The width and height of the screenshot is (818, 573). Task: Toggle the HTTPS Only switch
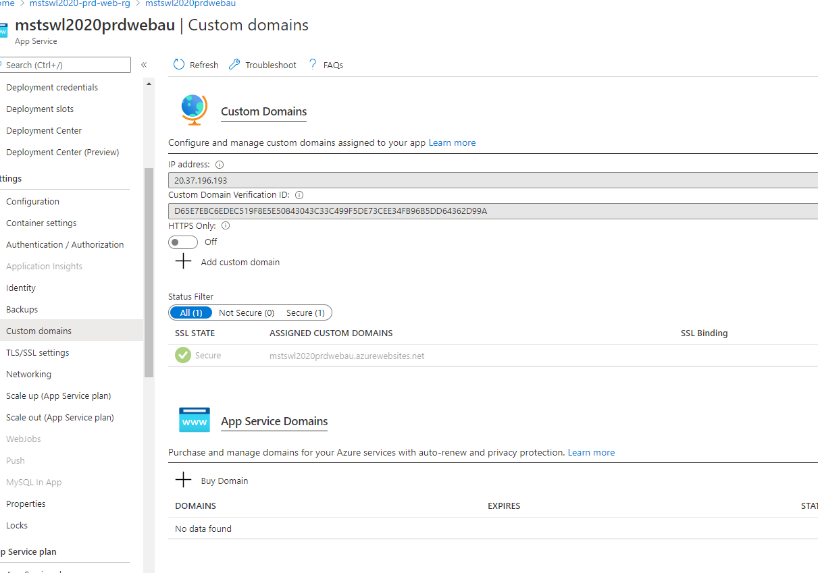[x=183, y=242]
